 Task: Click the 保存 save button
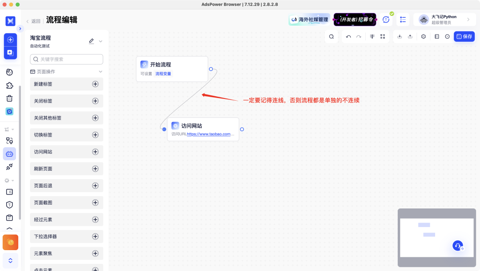[464, 36]
